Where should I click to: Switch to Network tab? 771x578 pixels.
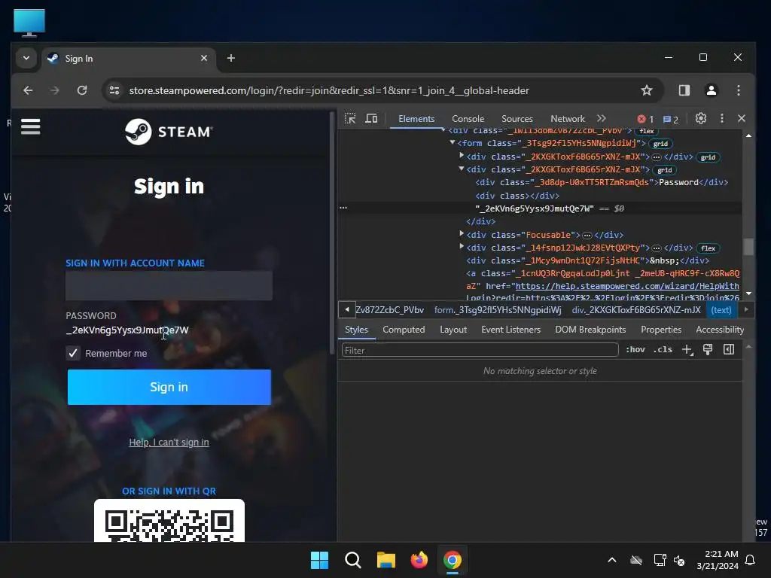point(568,119)
